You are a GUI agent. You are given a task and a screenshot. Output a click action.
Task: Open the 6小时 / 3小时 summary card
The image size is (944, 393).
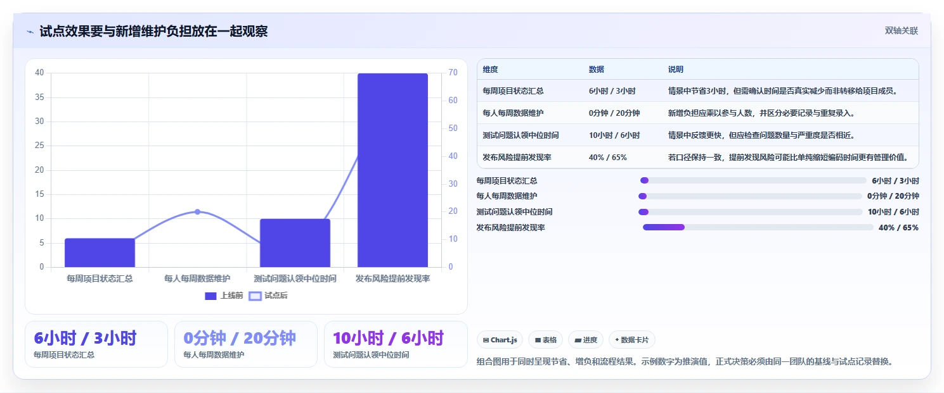(x=96, y=344)
